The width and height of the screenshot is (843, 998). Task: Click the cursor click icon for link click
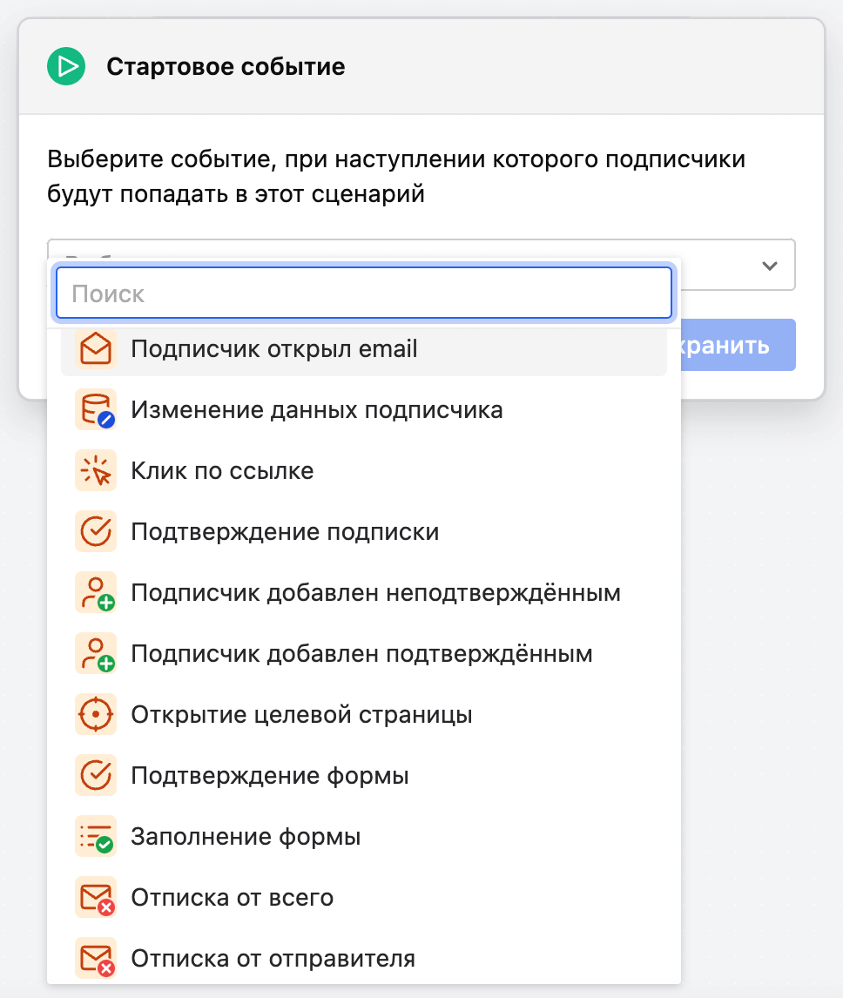[95, 471]
